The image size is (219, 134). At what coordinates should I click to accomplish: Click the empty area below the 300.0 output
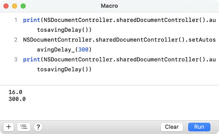point(109,111)
